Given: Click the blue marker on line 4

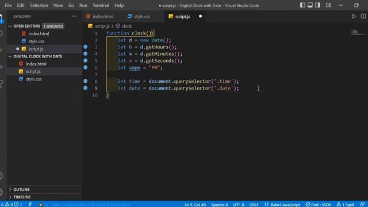Looking at the screenshot, I should [86, 53].
